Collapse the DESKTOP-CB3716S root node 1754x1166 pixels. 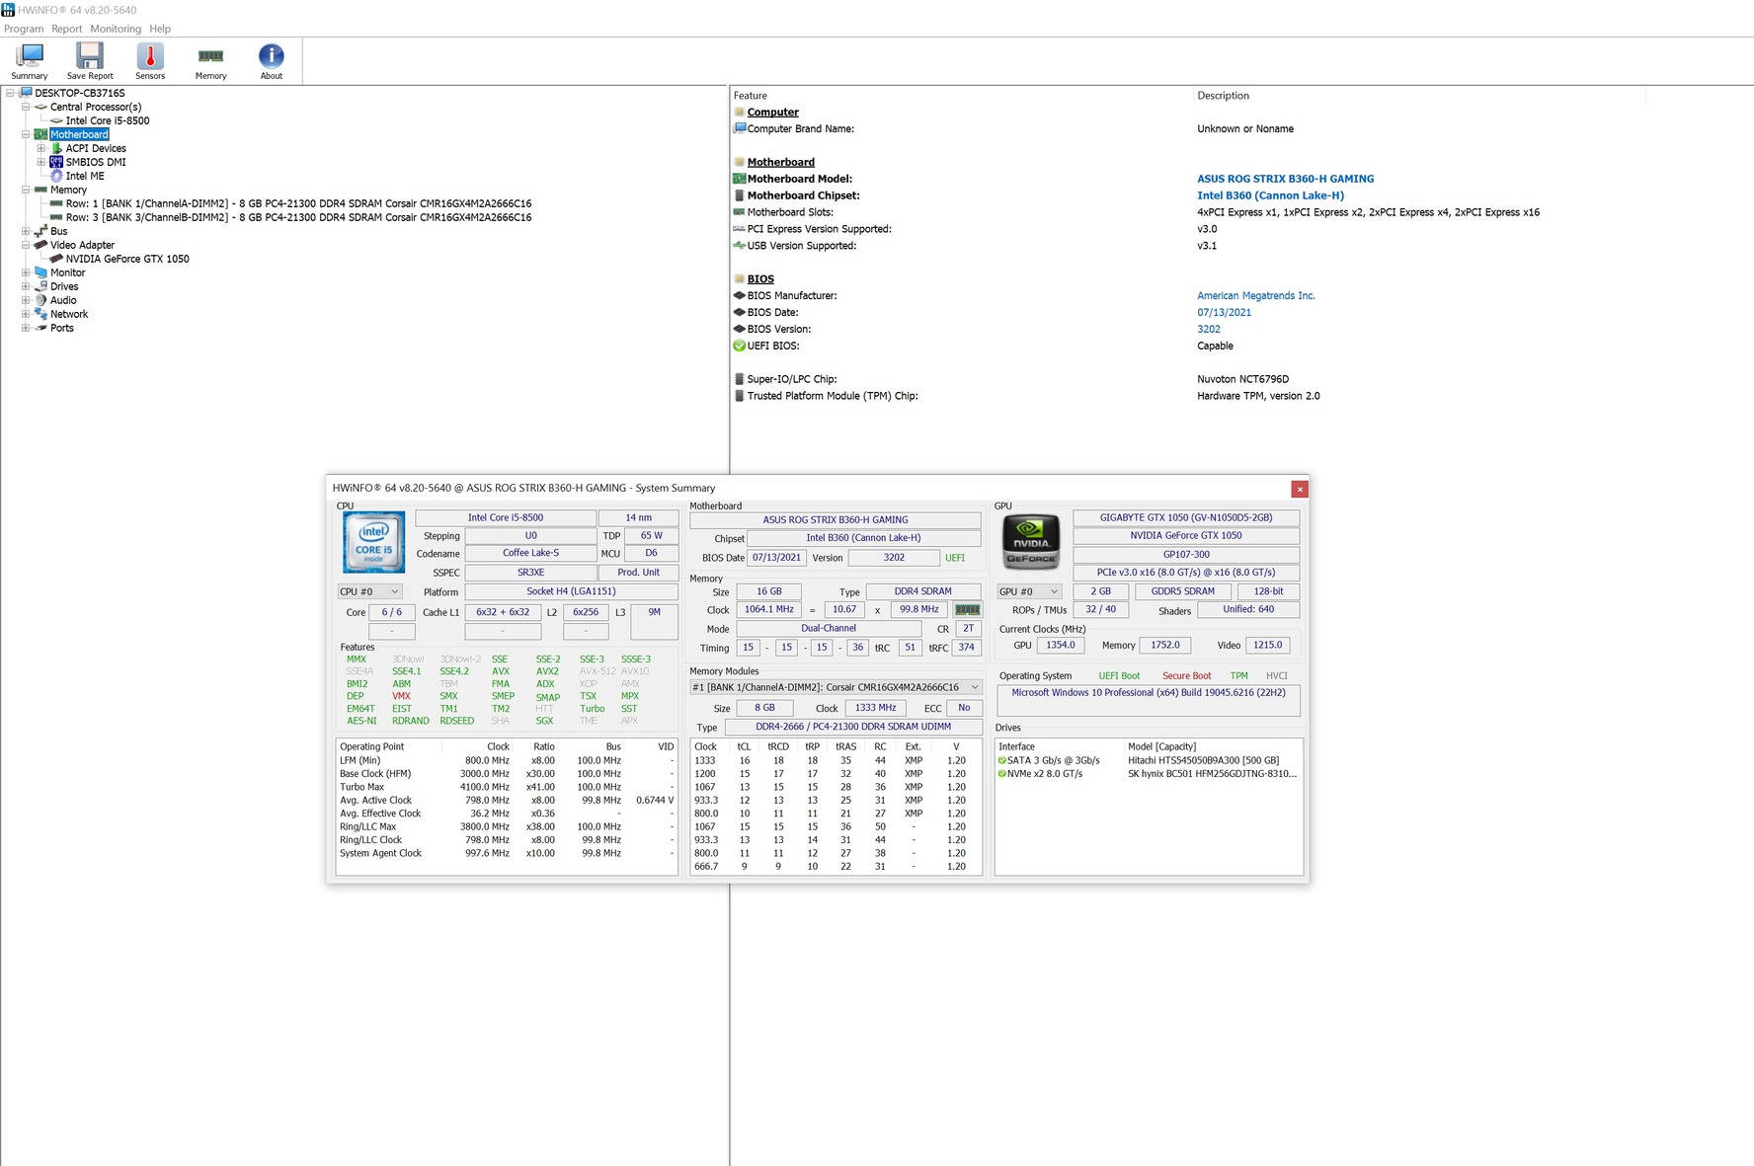click(10, 93)
